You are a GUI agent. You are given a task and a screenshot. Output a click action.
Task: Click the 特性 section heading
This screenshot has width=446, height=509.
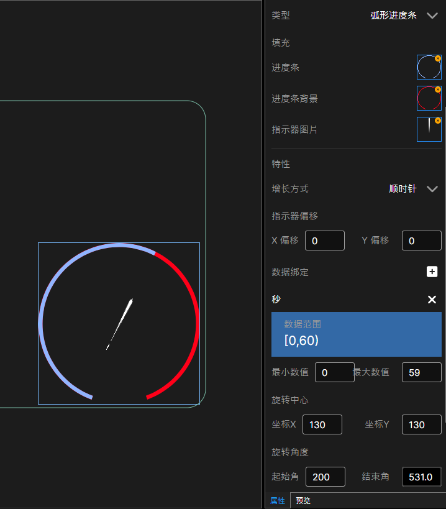pos(281,164)
